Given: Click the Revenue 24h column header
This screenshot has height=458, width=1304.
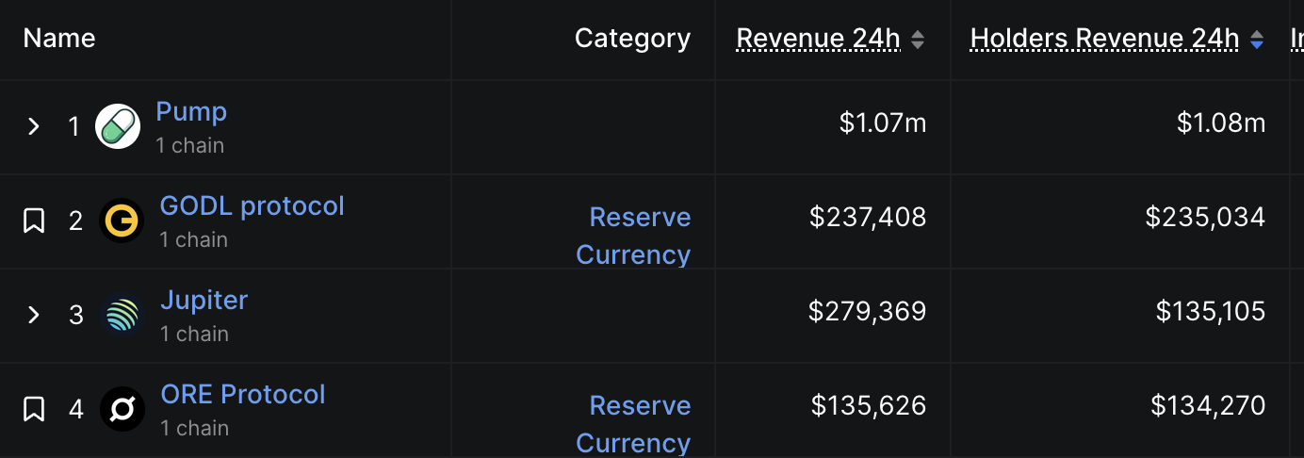Looking at the screenshot, I should pyautogui.click(x=818, y=39).
